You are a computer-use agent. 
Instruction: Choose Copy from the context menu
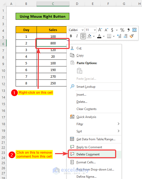tap(94, 55)
